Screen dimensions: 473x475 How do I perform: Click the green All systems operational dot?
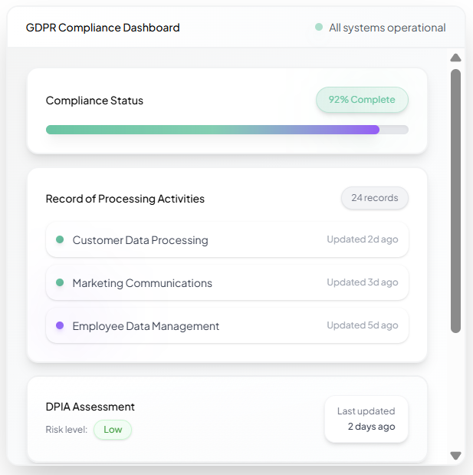coord(319,27)
